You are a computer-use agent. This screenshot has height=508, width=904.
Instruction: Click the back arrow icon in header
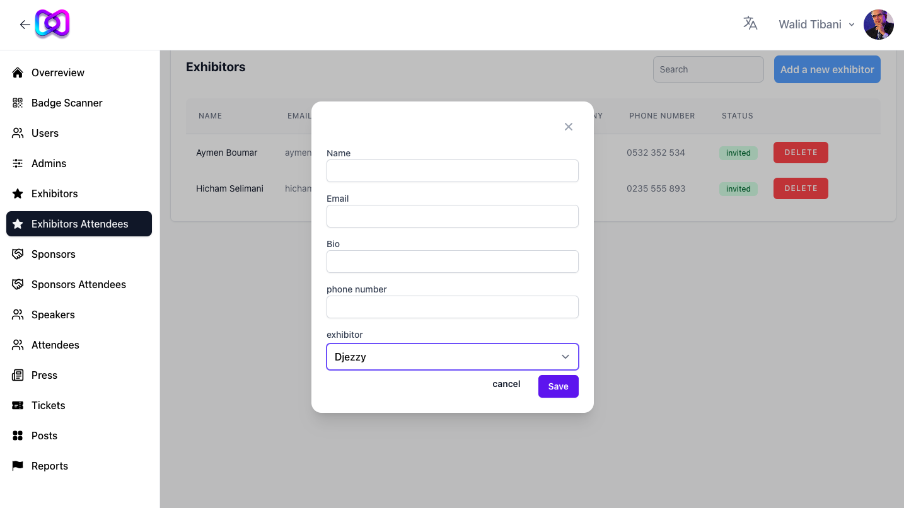pos(25,25)
